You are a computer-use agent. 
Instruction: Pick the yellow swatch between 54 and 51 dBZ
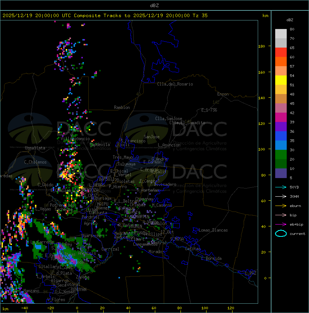click(281, 80)
